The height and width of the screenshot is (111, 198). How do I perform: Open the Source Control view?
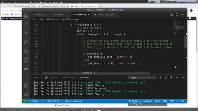(26, 33)
